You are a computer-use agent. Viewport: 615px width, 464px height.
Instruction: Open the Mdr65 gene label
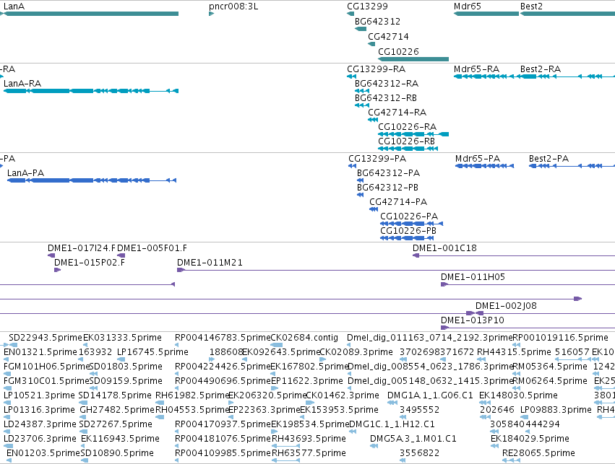467,6
